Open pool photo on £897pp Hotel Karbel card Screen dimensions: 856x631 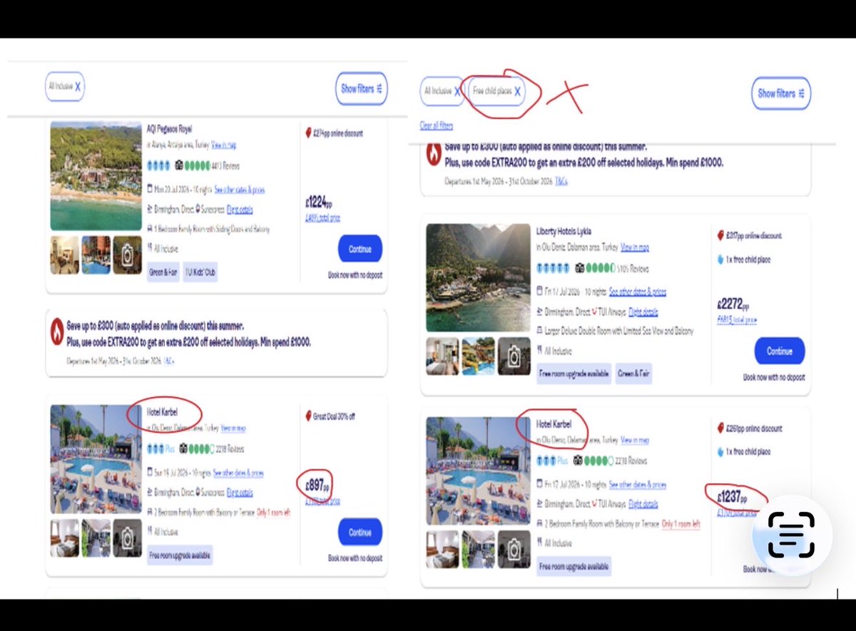pos(96,459)
